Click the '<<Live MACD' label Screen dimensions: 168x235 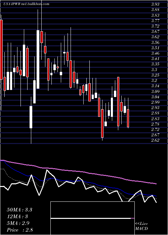click(141, 226)
